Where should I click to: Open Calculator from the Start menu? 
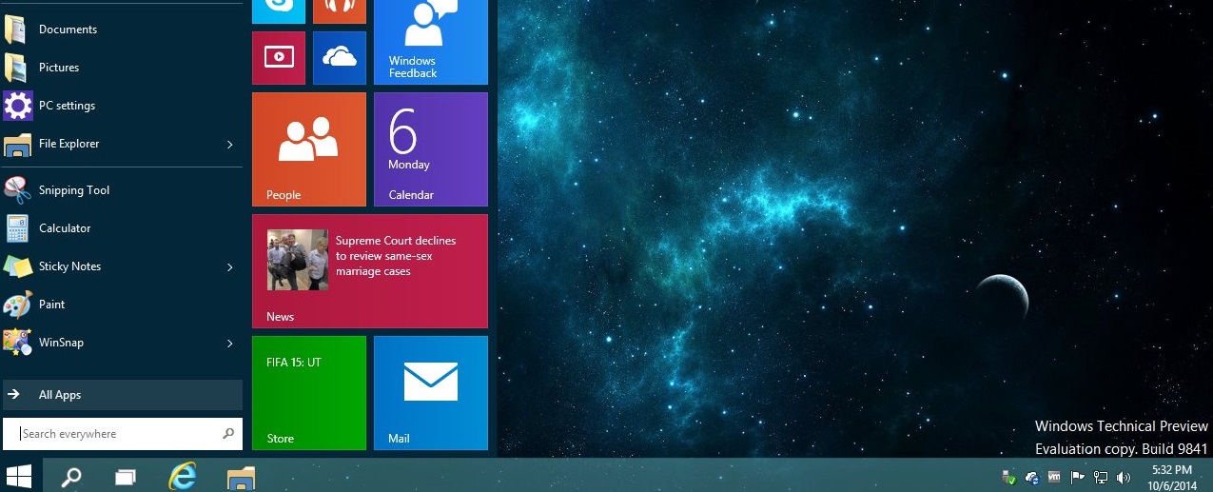pyautogui.click(x=122, y=228)
